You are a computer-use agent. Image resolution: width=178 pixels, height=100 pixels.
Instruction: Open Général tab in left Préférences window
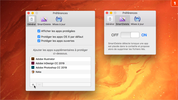(x=31, y=21)
